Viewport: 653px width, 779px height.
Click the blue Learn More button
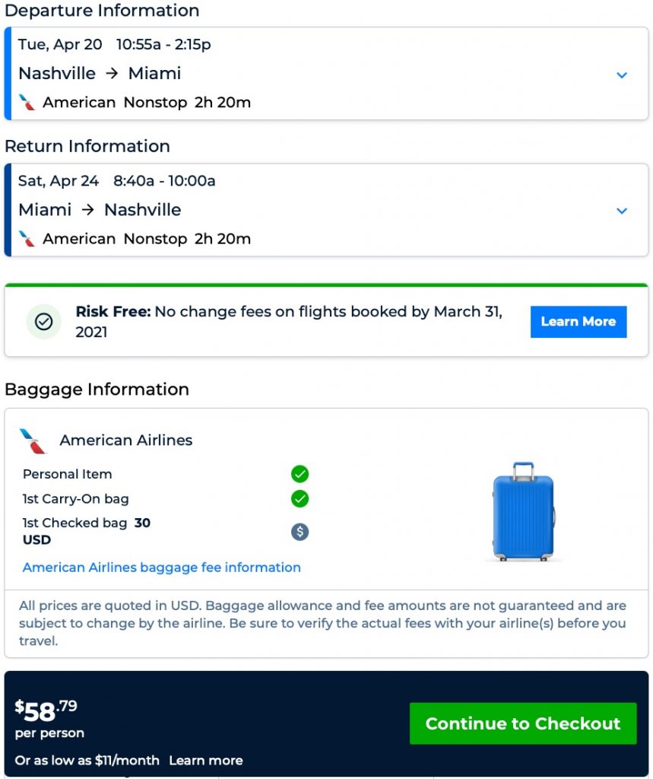pos(578,322)
